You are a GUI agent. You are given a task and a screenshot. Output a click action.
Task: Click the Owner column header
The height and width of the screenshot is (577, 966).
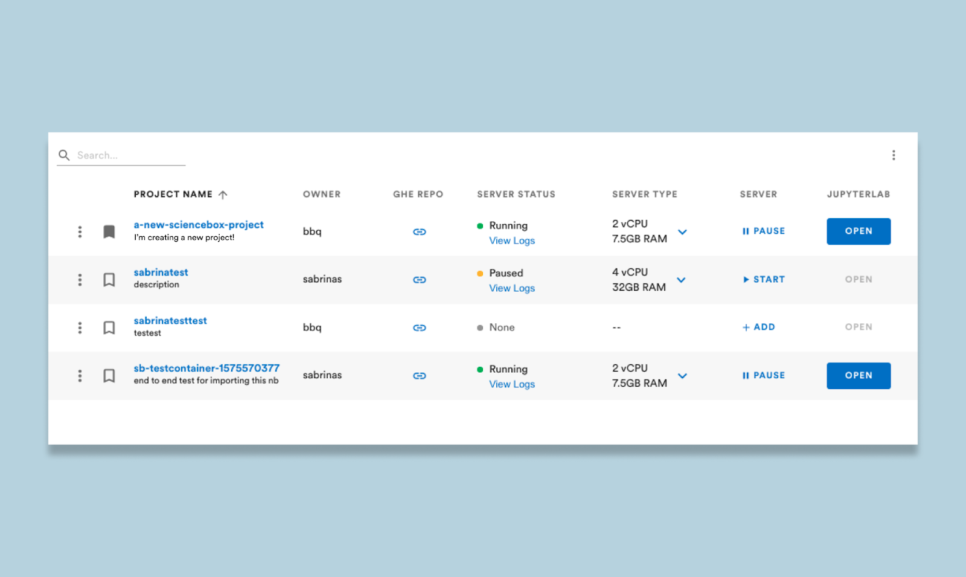(x=322, y=194)
